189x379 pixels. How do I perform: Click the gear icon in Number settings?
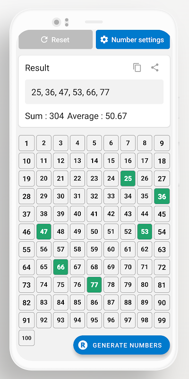coord(104,39)
